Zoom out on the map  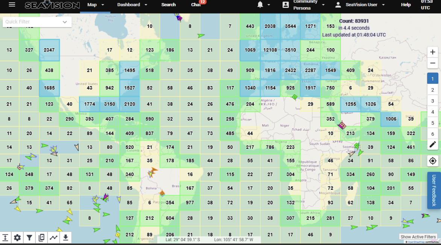coord(433,63)
